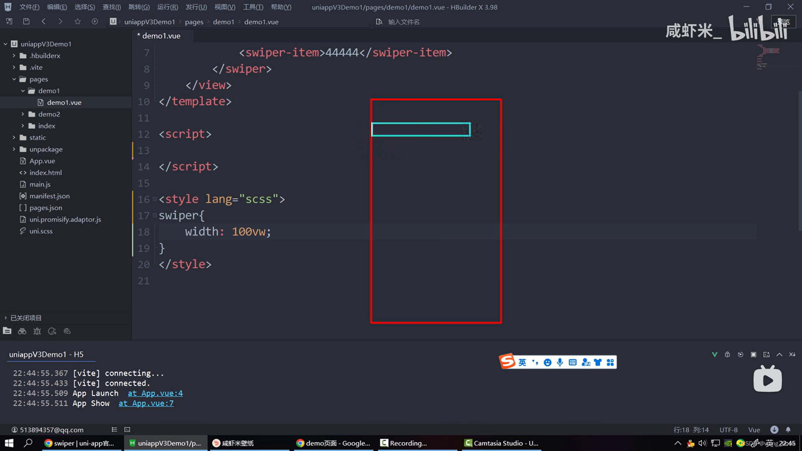The width and height of the screenshot is (802, 451).
Task: Click the console export icon
Action: [x=766, y=355]
